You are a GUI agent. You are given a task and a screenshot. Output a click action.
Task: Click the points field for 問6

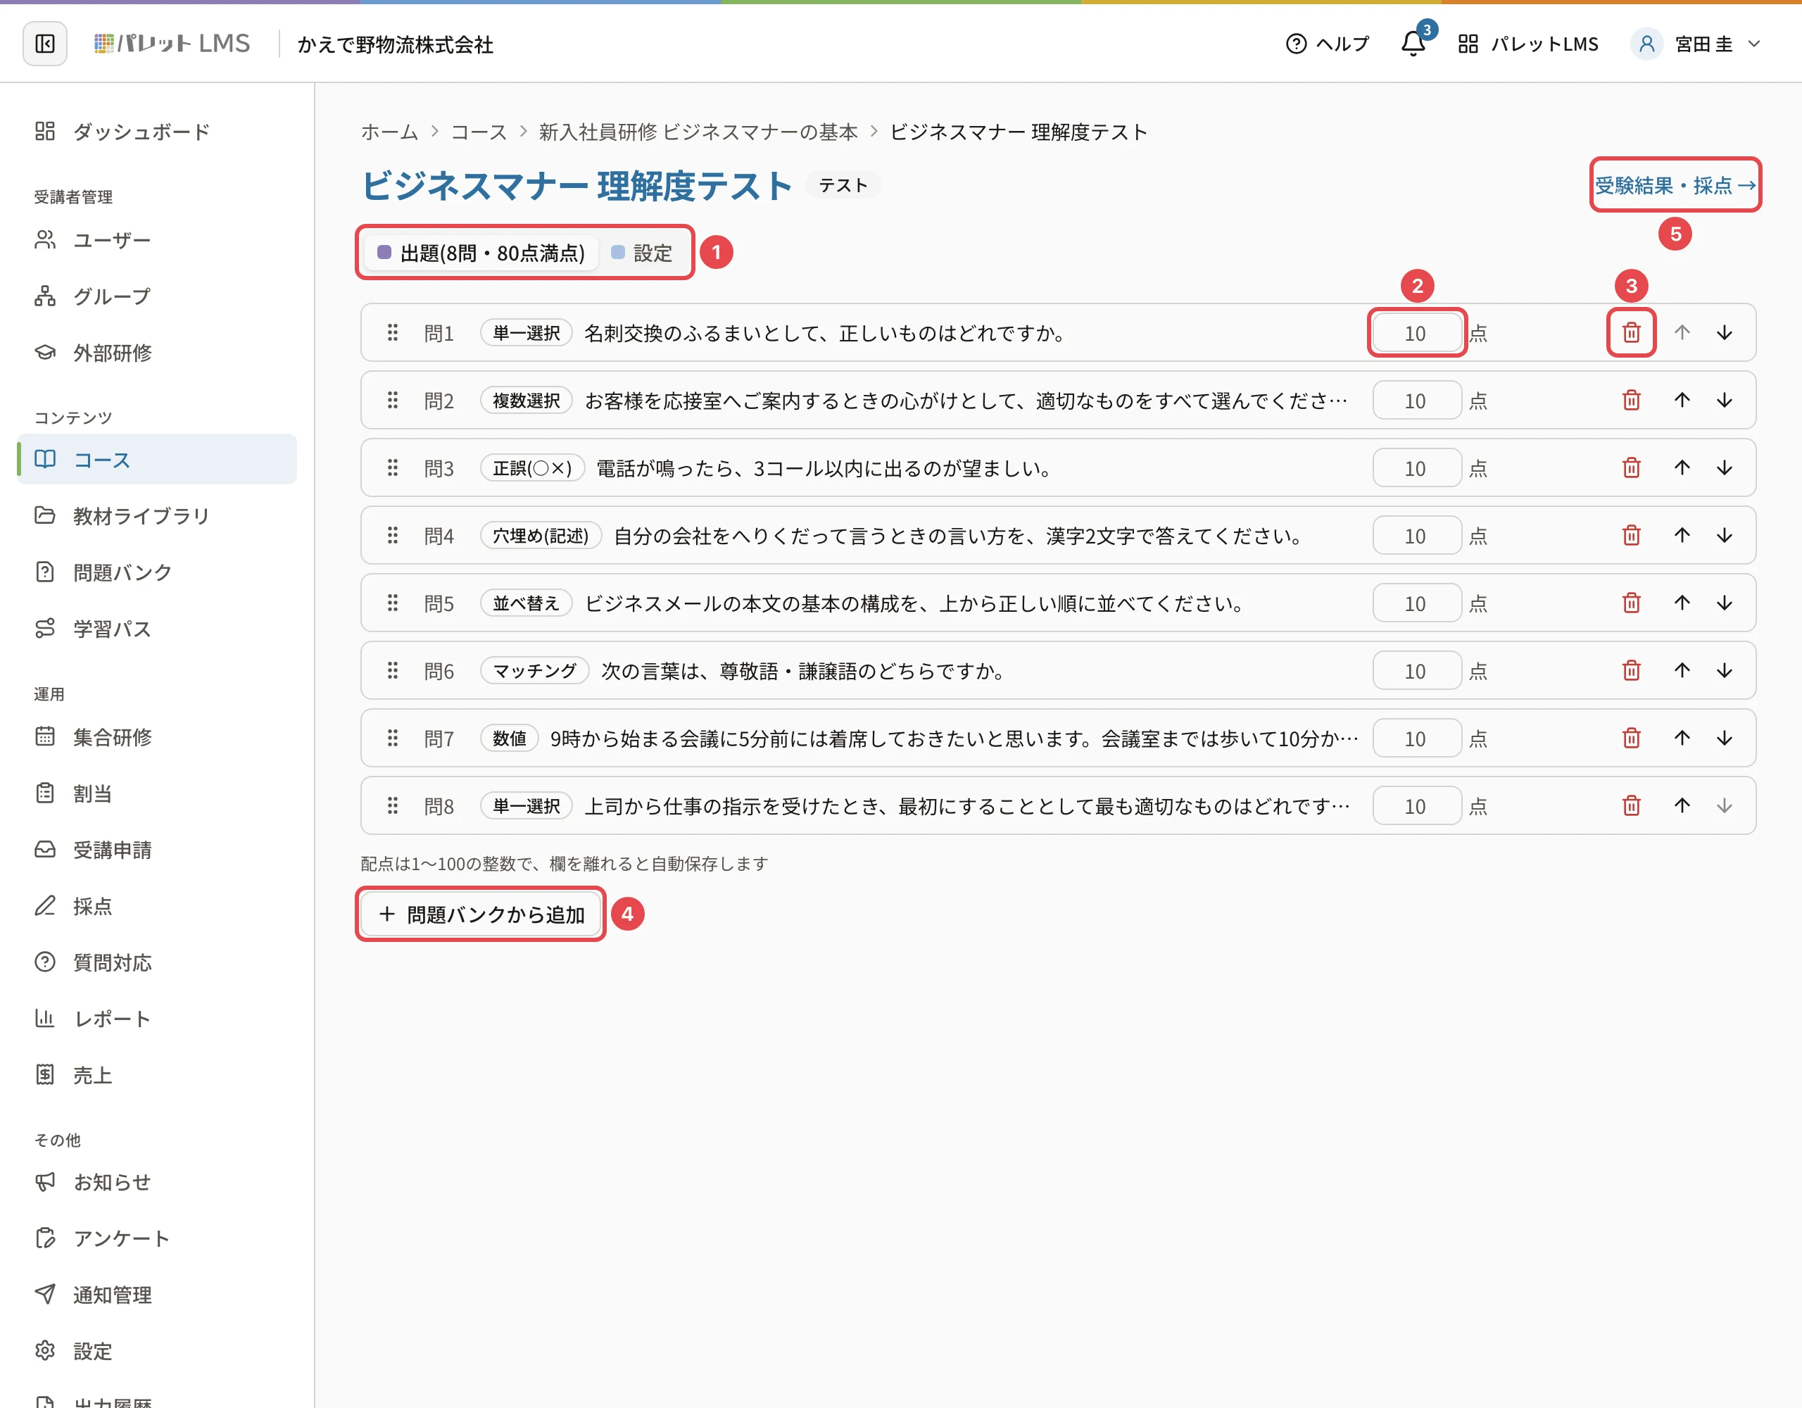tap(1416, 671)
